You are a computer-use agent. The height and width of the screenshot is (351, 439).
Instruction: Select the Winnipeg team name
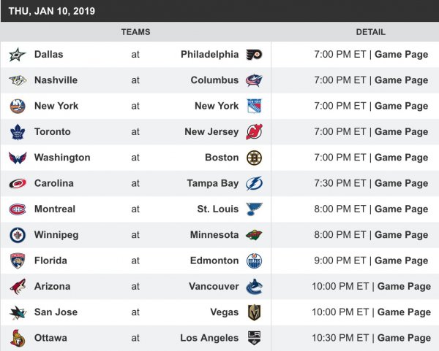pyautogui.click(x=56, y=235)
